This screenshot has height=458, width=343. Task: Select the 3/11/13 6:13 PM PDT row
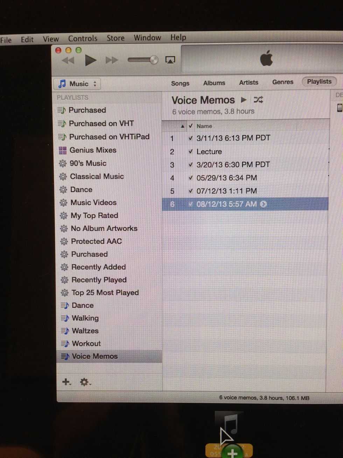tap(245, 138)
